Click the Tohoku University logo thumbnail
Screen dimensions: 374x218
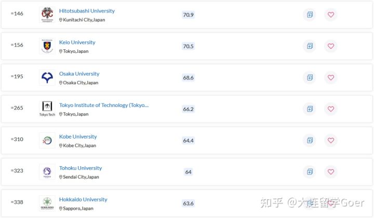coord(47,172)
